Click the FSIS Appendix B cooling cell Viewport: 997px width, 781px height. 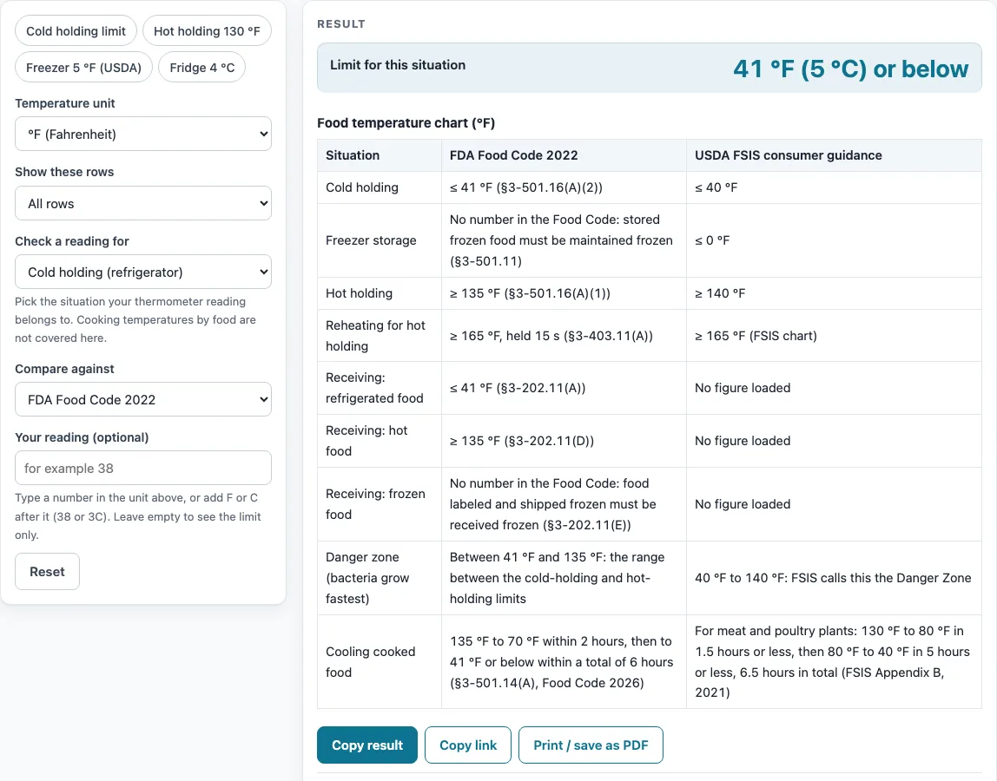point(835,661)
